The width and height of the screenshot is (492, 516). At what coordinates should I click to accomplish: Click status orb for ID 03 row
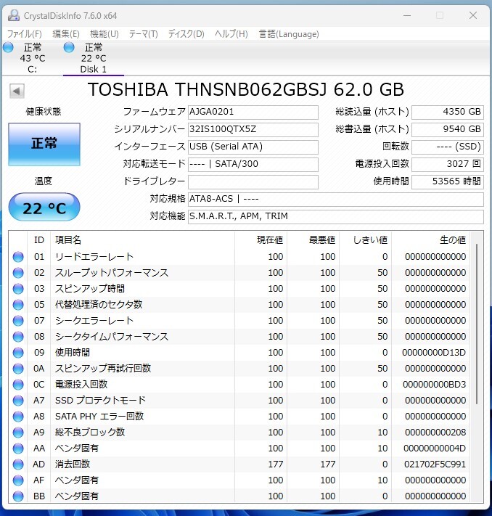(x=18, y=289)
